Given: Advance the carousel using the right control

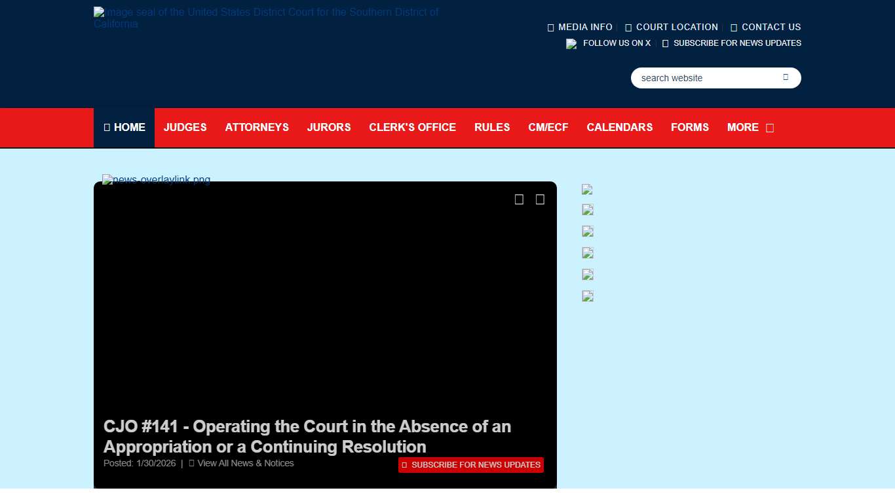Looking at the screenshot, I should click(x=540, y=199).
